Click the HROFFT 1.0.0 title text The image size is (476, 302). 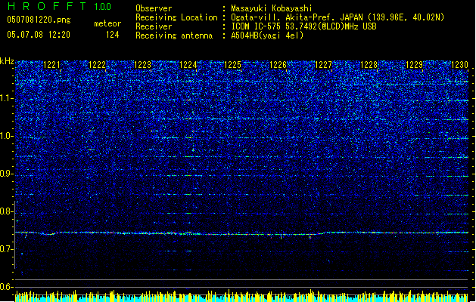click(x=59, y=6)
